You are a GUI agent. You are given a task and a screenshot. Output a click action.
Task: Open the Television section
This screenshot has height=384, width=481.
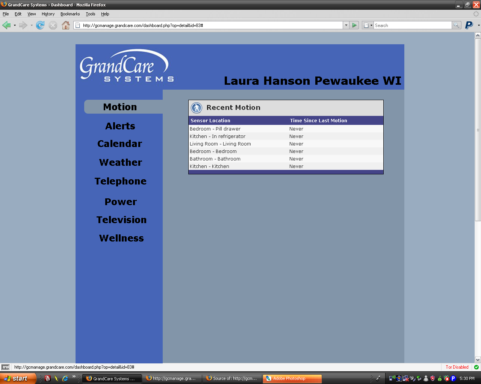pyautogui.click(x=121, y=220)
